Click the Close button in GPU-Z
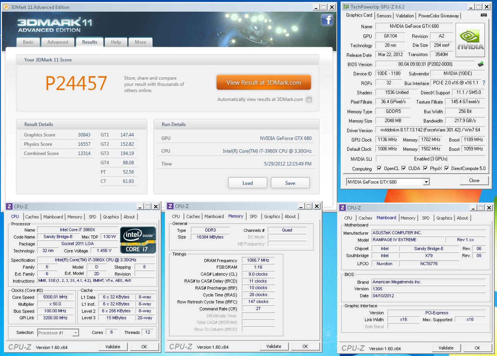Viewport: 497px width, 356px height. 474,181
